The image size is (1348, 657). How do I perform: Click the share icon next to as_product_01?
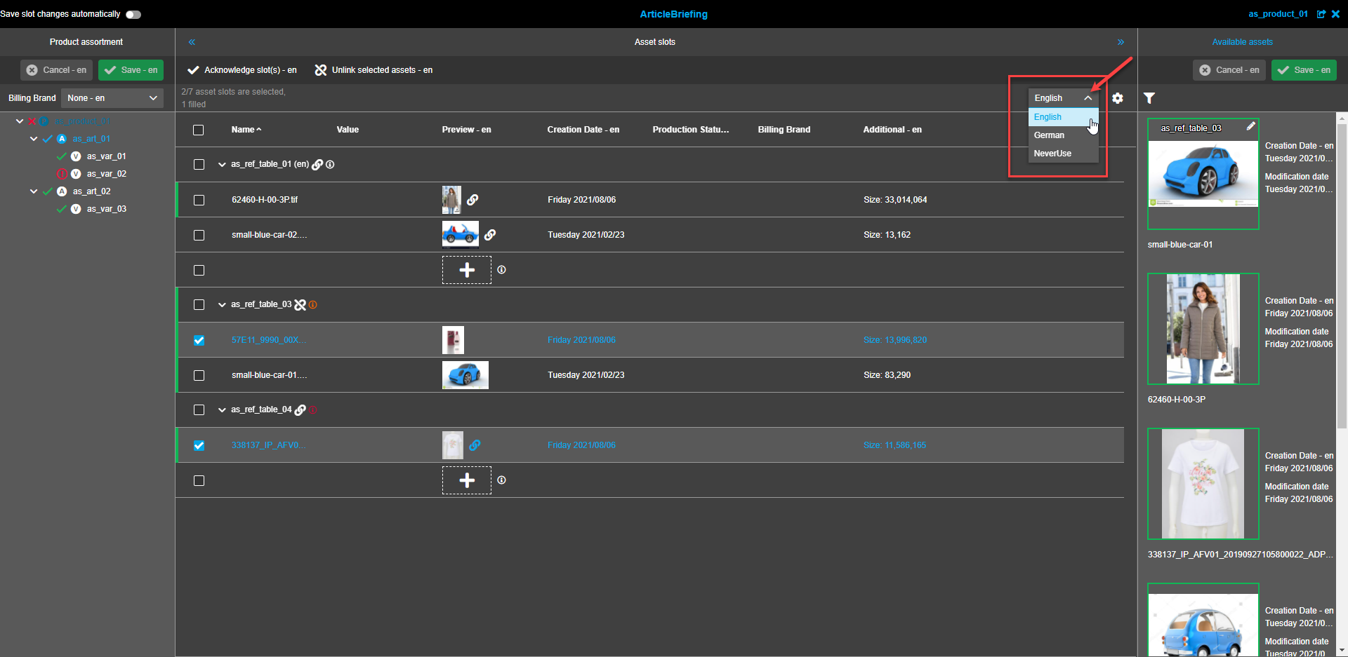1322,14
